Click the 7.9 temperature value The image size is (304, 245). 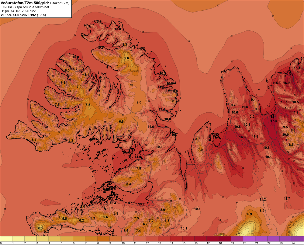[x=200, y=150]
